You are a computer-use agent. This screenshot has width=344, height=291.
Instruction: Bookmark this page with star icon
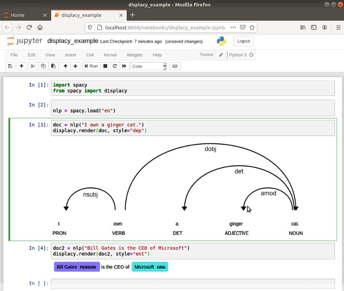(x=252, y=27)
